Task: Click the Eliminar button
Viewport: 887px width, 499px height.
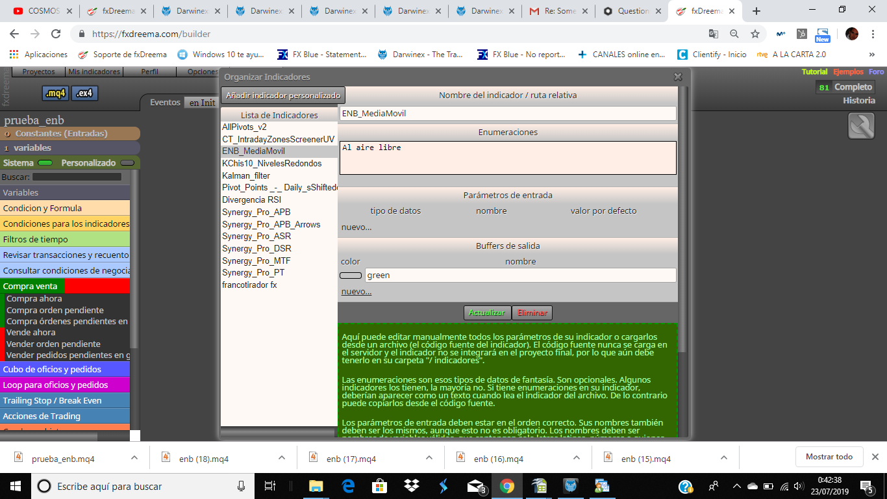Action: pos(532,313)
